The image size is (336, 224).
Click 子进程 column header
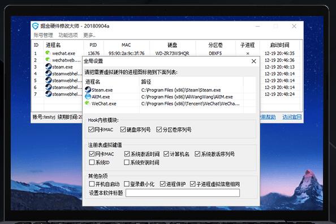coord(248,45)
